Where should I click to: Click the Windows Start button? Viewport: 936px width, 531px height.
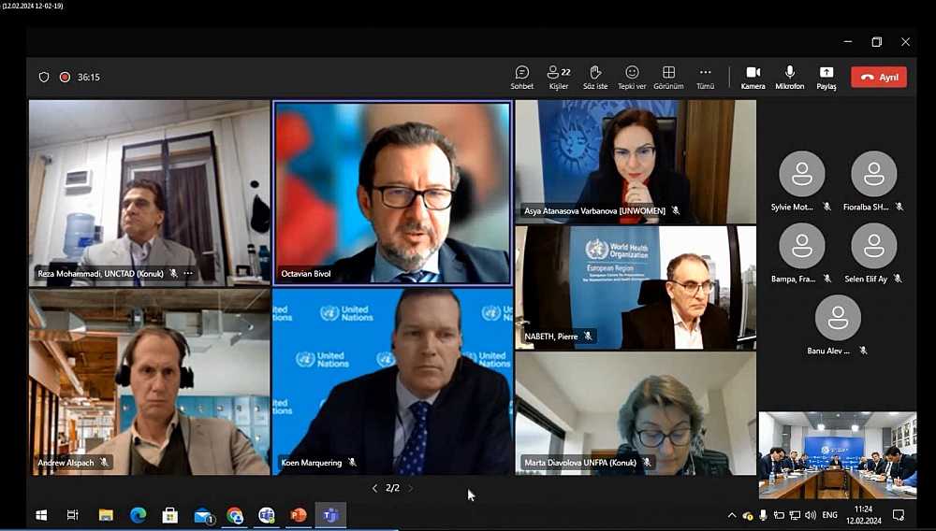(41, 515)
